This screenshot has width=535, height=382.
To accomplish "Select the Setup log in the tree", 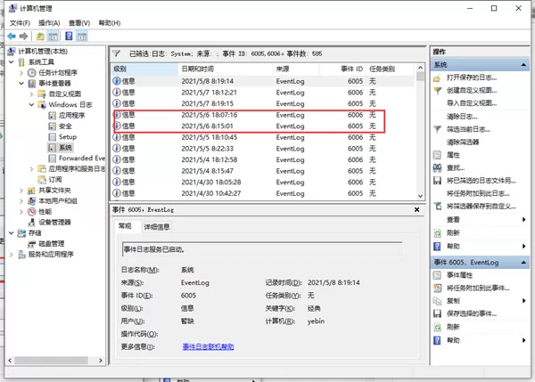I will 68,136.
